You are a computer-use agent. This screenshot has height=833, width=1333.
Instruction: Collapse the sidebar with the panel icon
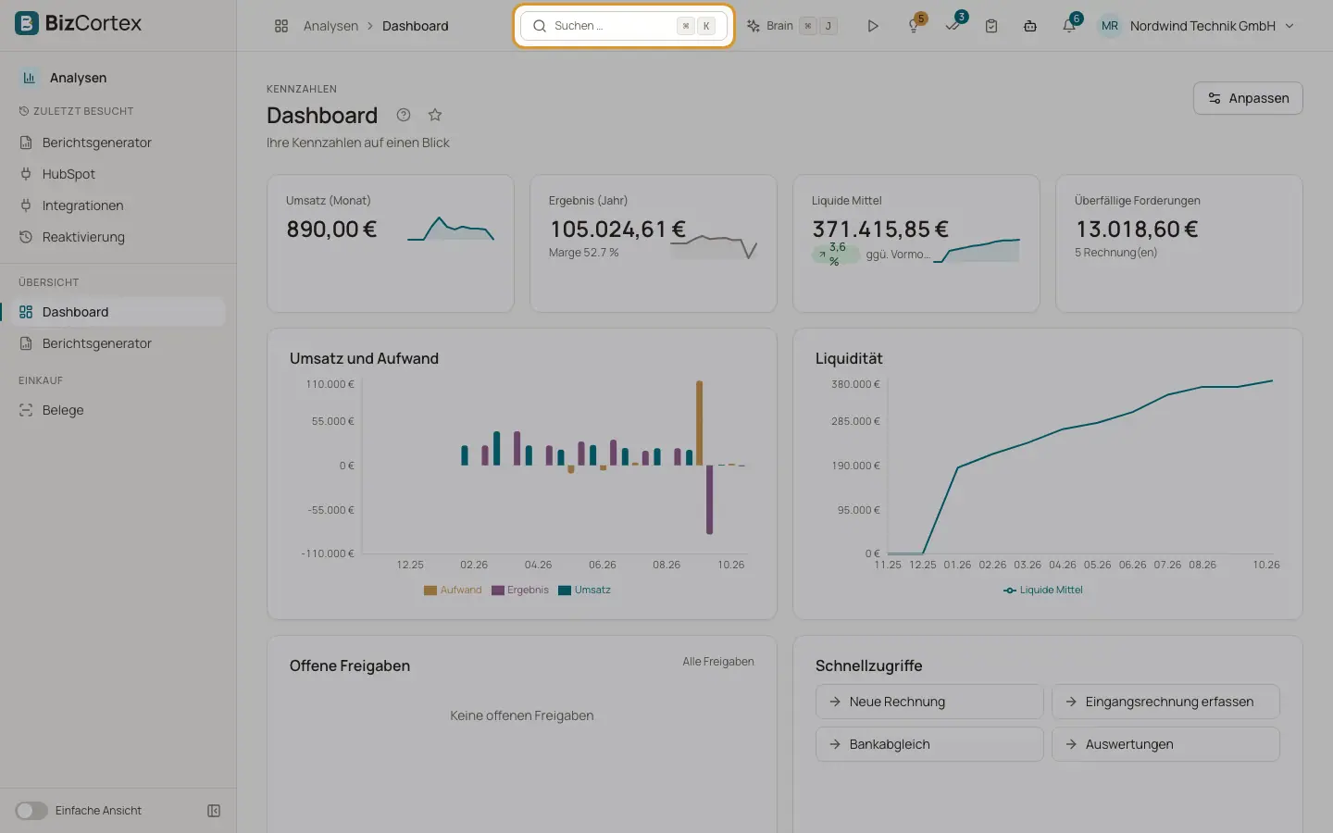tap(214, 811)
